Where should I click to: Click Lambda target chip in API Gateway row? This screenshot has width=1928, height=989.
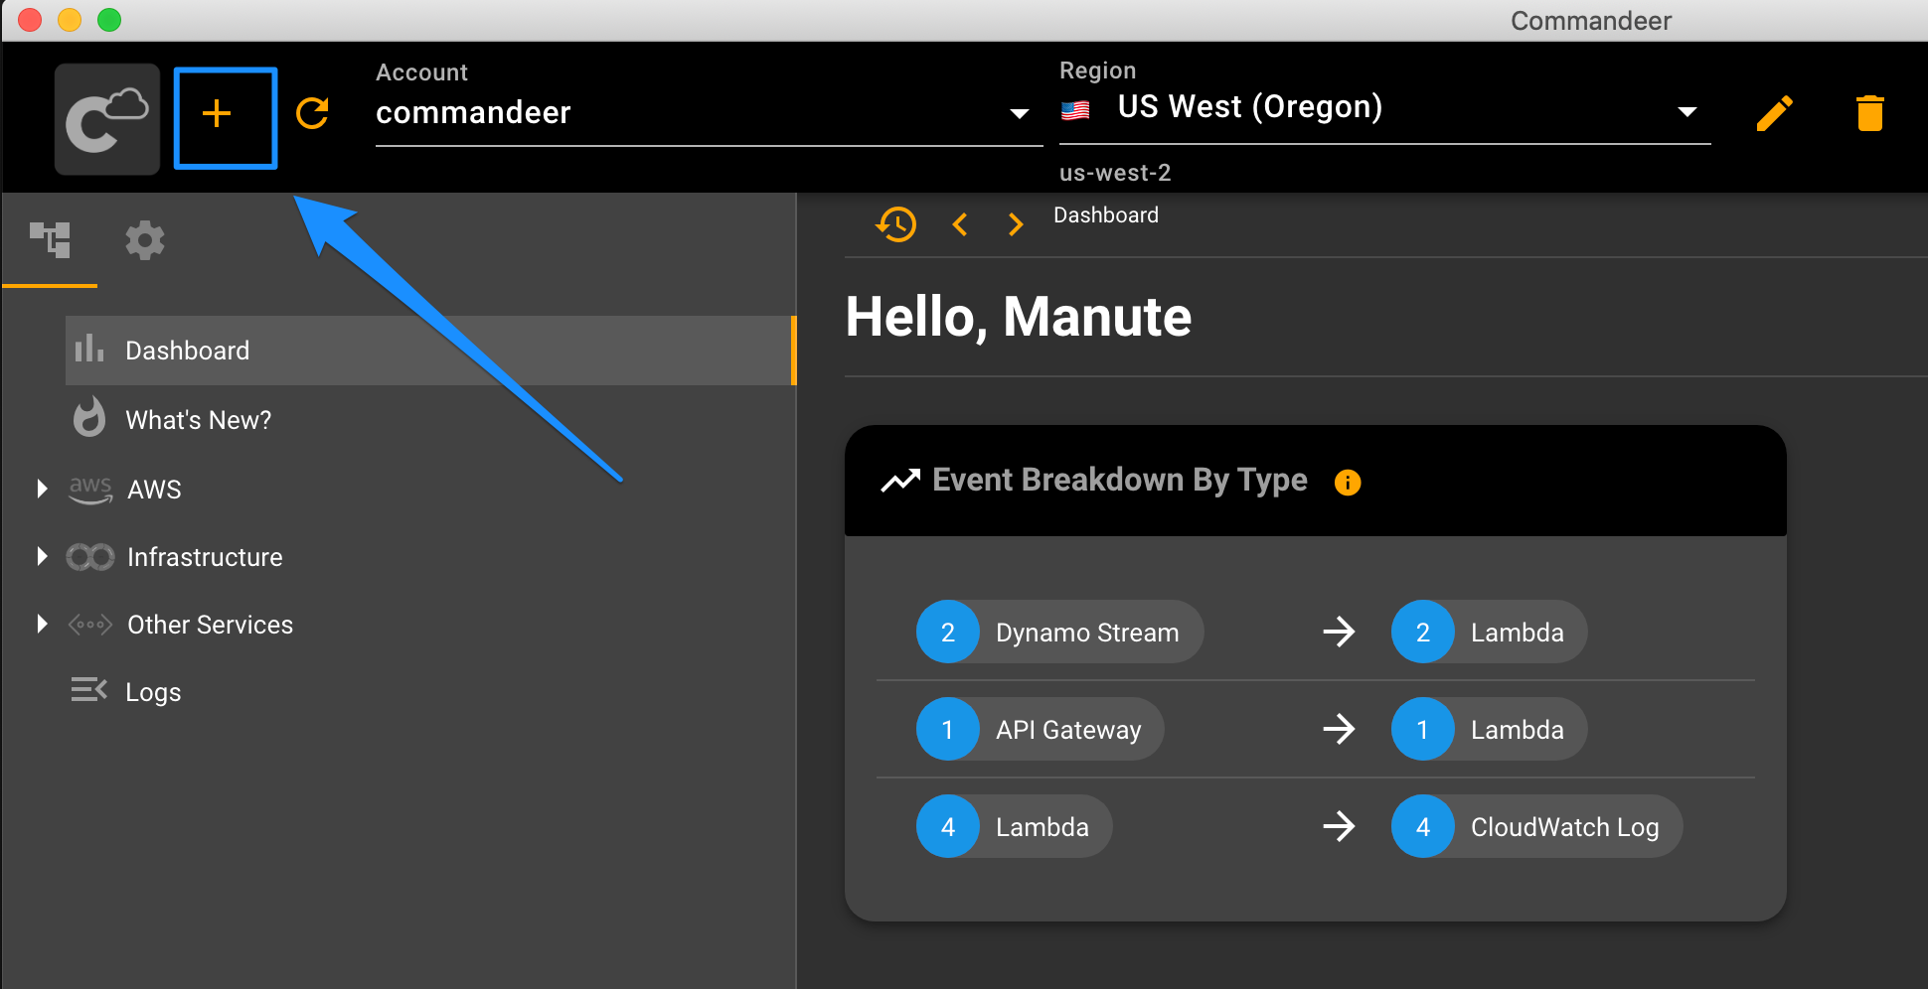(1489, 729)
